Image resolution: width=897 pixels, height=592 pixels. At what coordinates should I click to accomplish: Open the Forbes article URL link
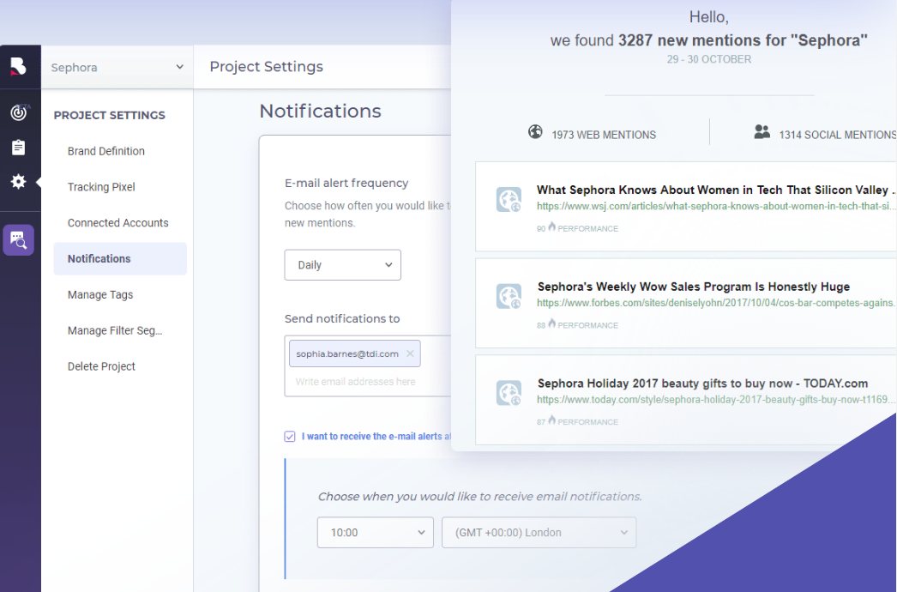pyautogui.click(x=716, y=303)
